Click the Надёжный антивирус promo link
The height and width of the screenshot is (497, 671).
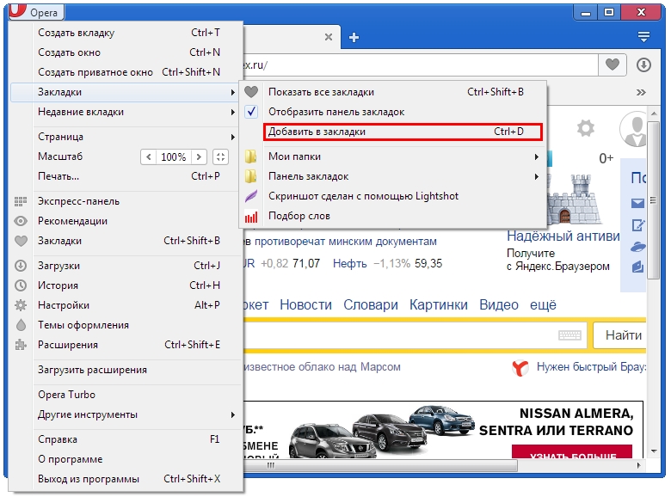(563, 236)
